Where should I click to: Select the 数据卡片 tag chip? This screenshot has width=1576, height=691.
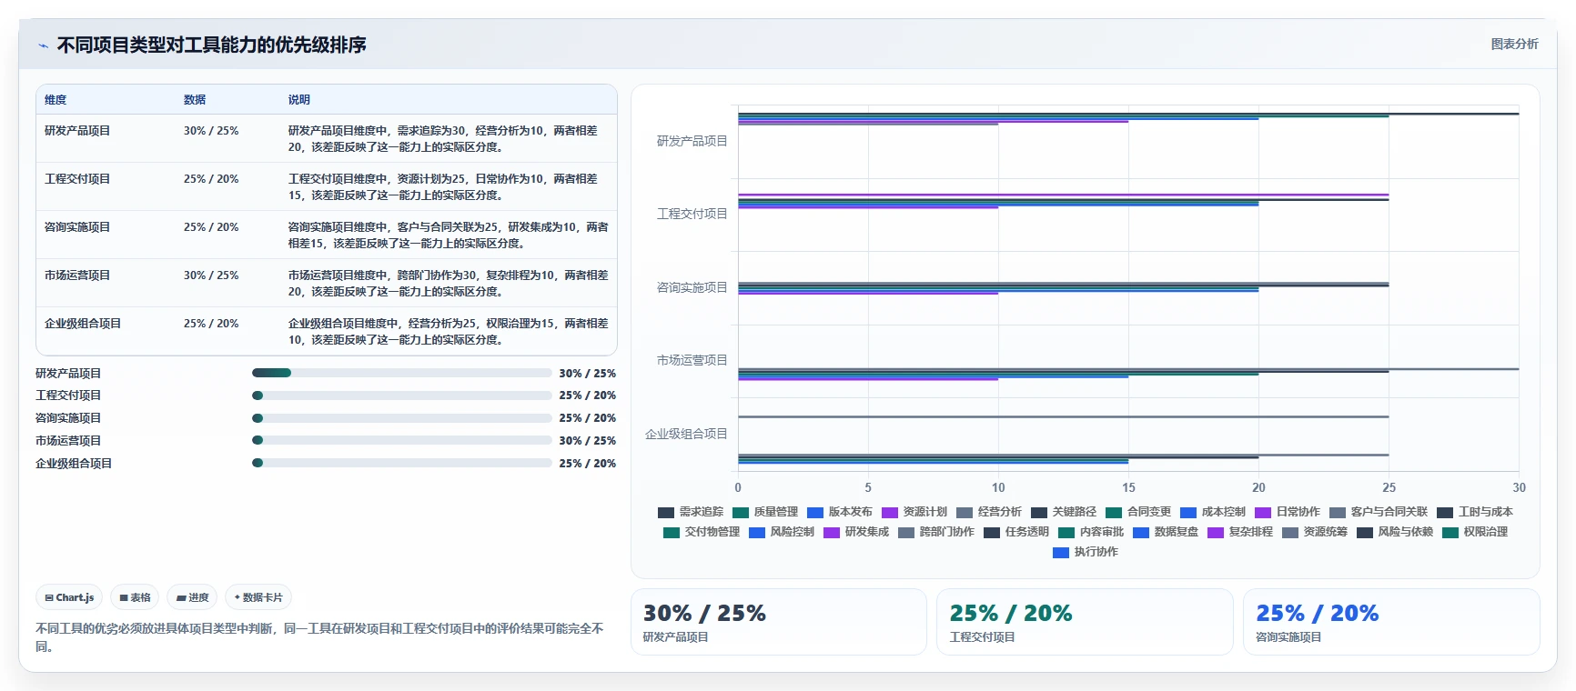coord(258,597)
